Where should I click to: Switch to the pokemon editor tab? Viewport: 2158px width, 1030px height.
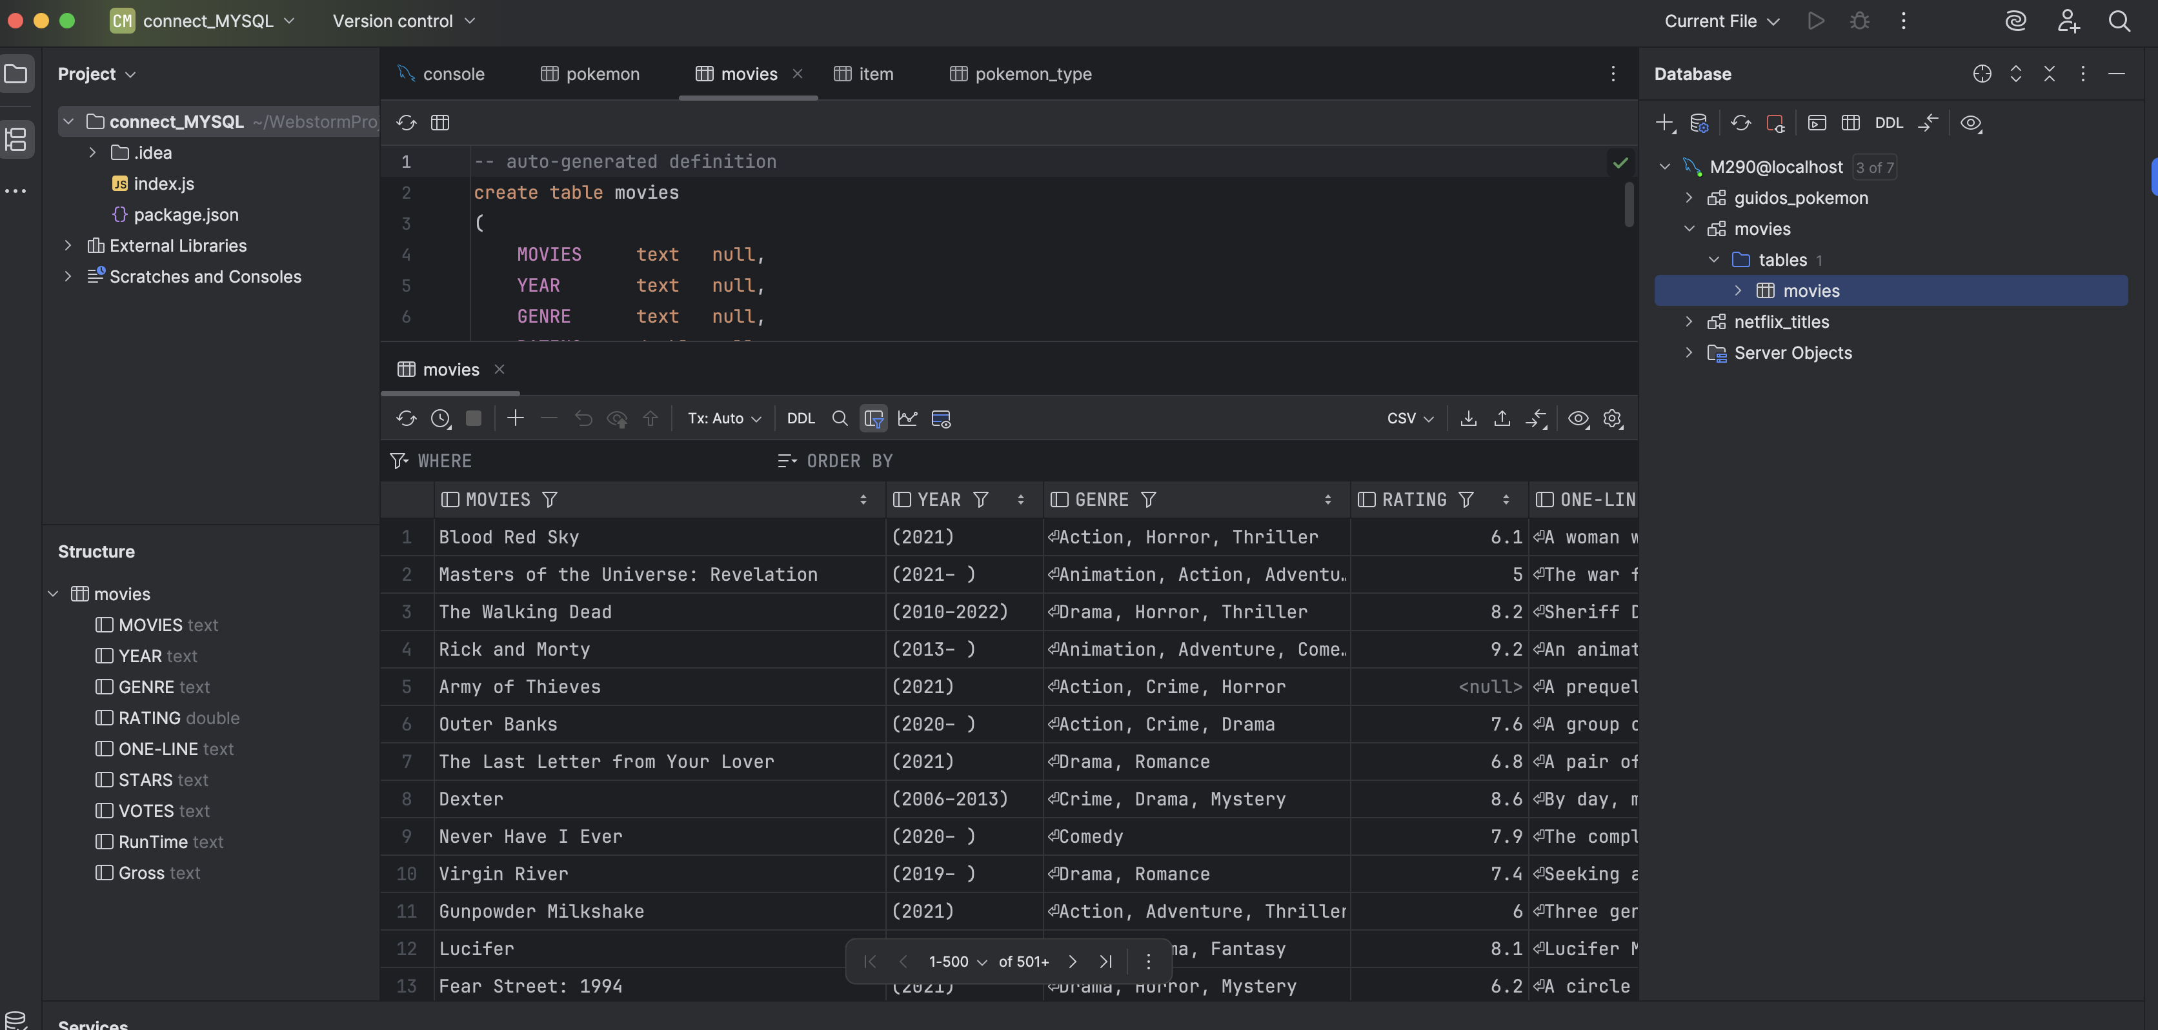[x=590, y=74]
